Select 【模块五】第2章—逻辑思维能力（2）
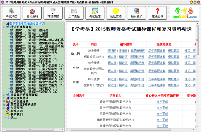Screen dimensions: 201x132 (x=39, y=79)
